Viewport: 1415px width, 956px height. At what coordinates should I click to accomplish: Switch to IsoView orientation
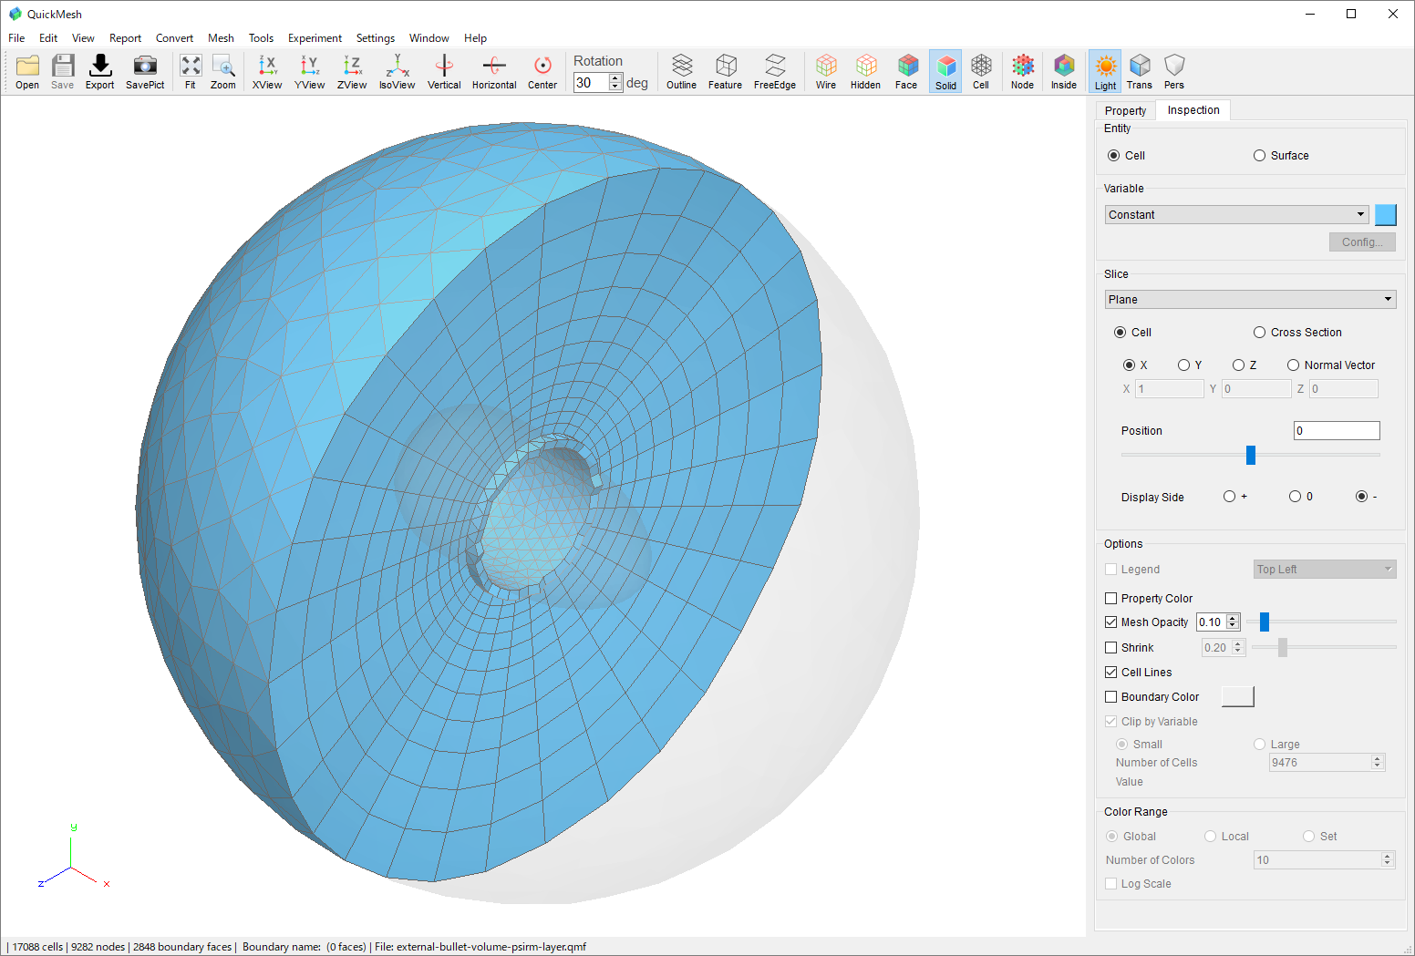pyautogui.click(x=398, y=71)
